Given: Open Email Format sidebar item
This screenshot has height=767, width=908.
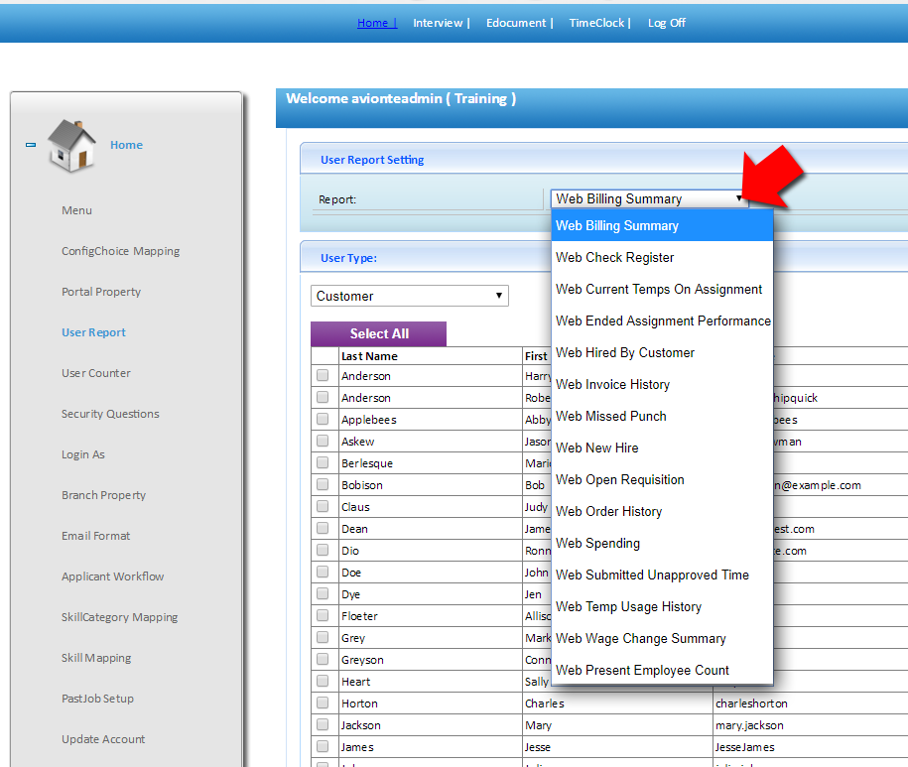Looking at the screenshot, I should 95,536.
